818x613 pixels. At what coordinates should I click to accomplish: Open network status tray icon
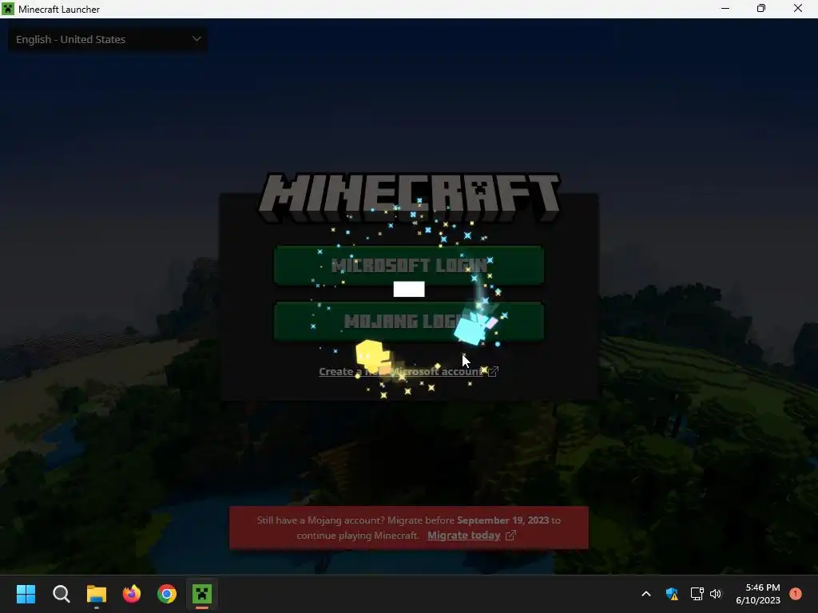pos(697,594)
